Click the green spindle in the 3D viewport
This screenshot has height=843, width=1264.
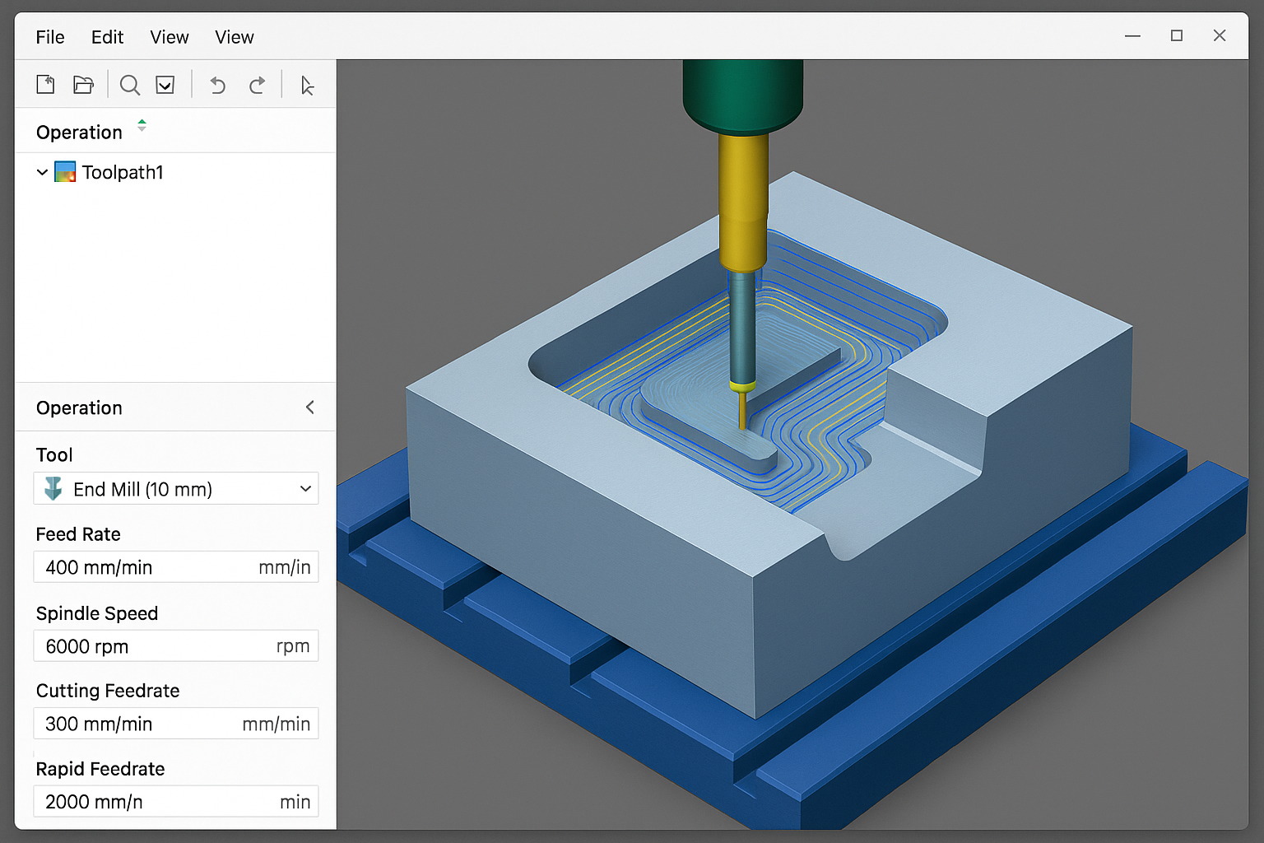coord(742,97)
